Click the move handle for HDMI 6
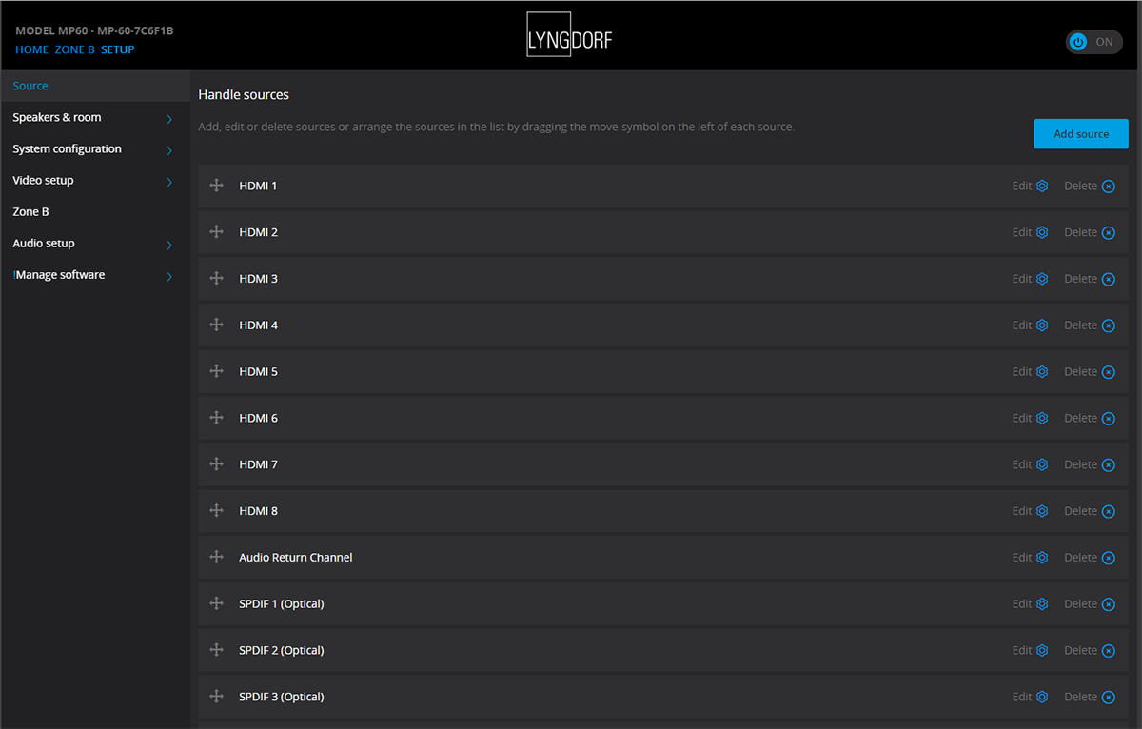1142x729 pixels. tap(216, 418)
